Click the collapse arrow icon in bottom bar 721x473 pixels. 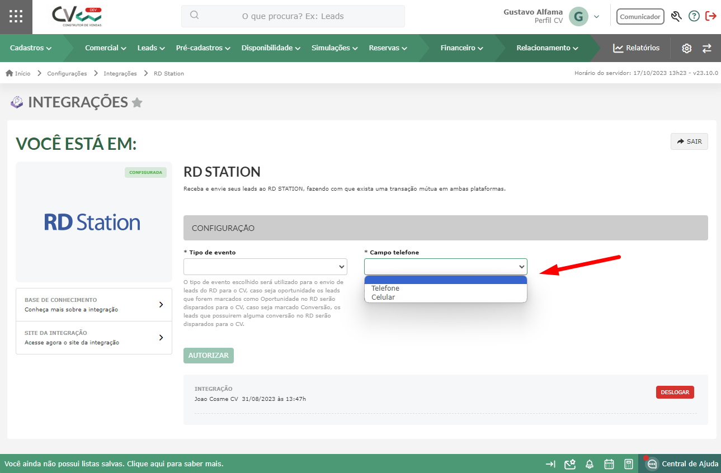(x=551, y=464)
